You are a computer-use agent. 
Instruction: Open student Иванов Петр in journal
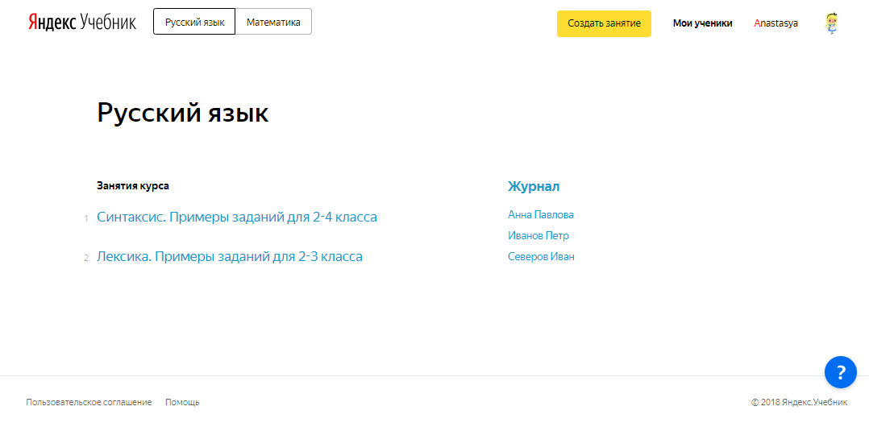[538, 235]
